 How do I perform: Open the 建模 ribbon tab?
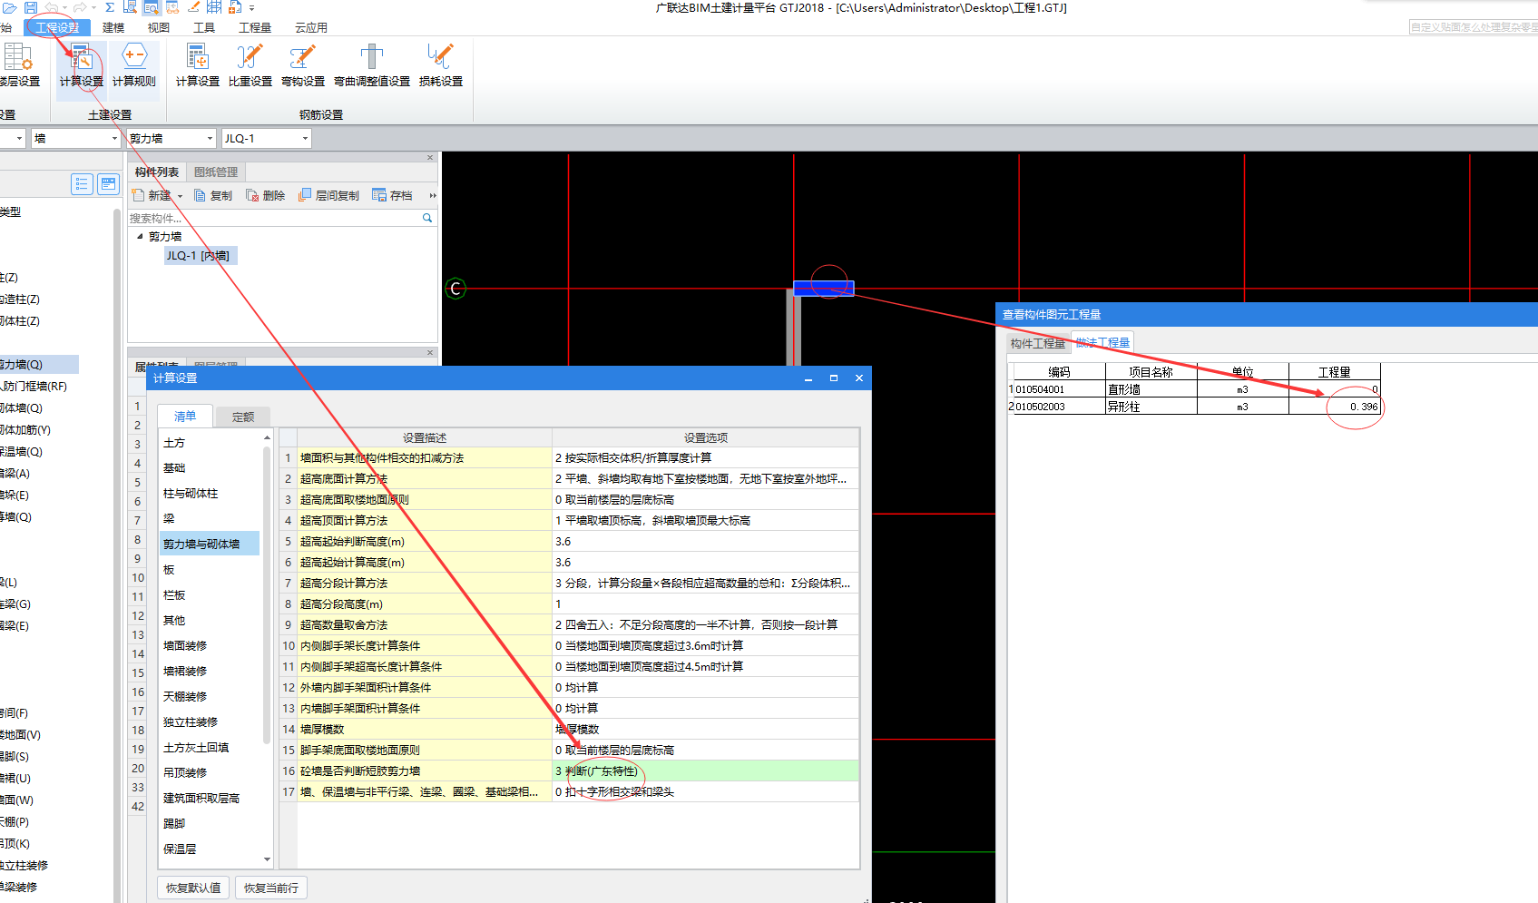click(x=113, y=27)
